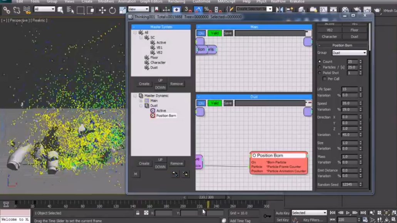
Task: Collapse the SC group in Master System
Action: click(141, 37)
